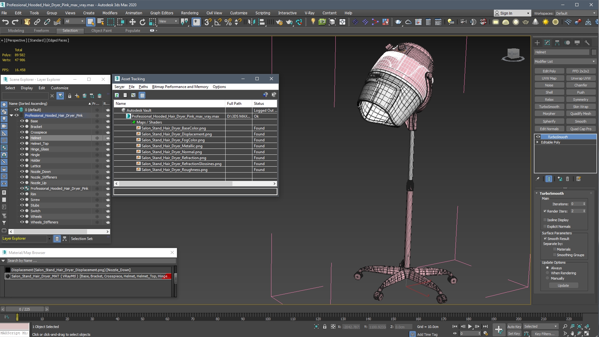Click Asset Tracking horizontal scrollbar
599x337 pixels.
(176, 183)
